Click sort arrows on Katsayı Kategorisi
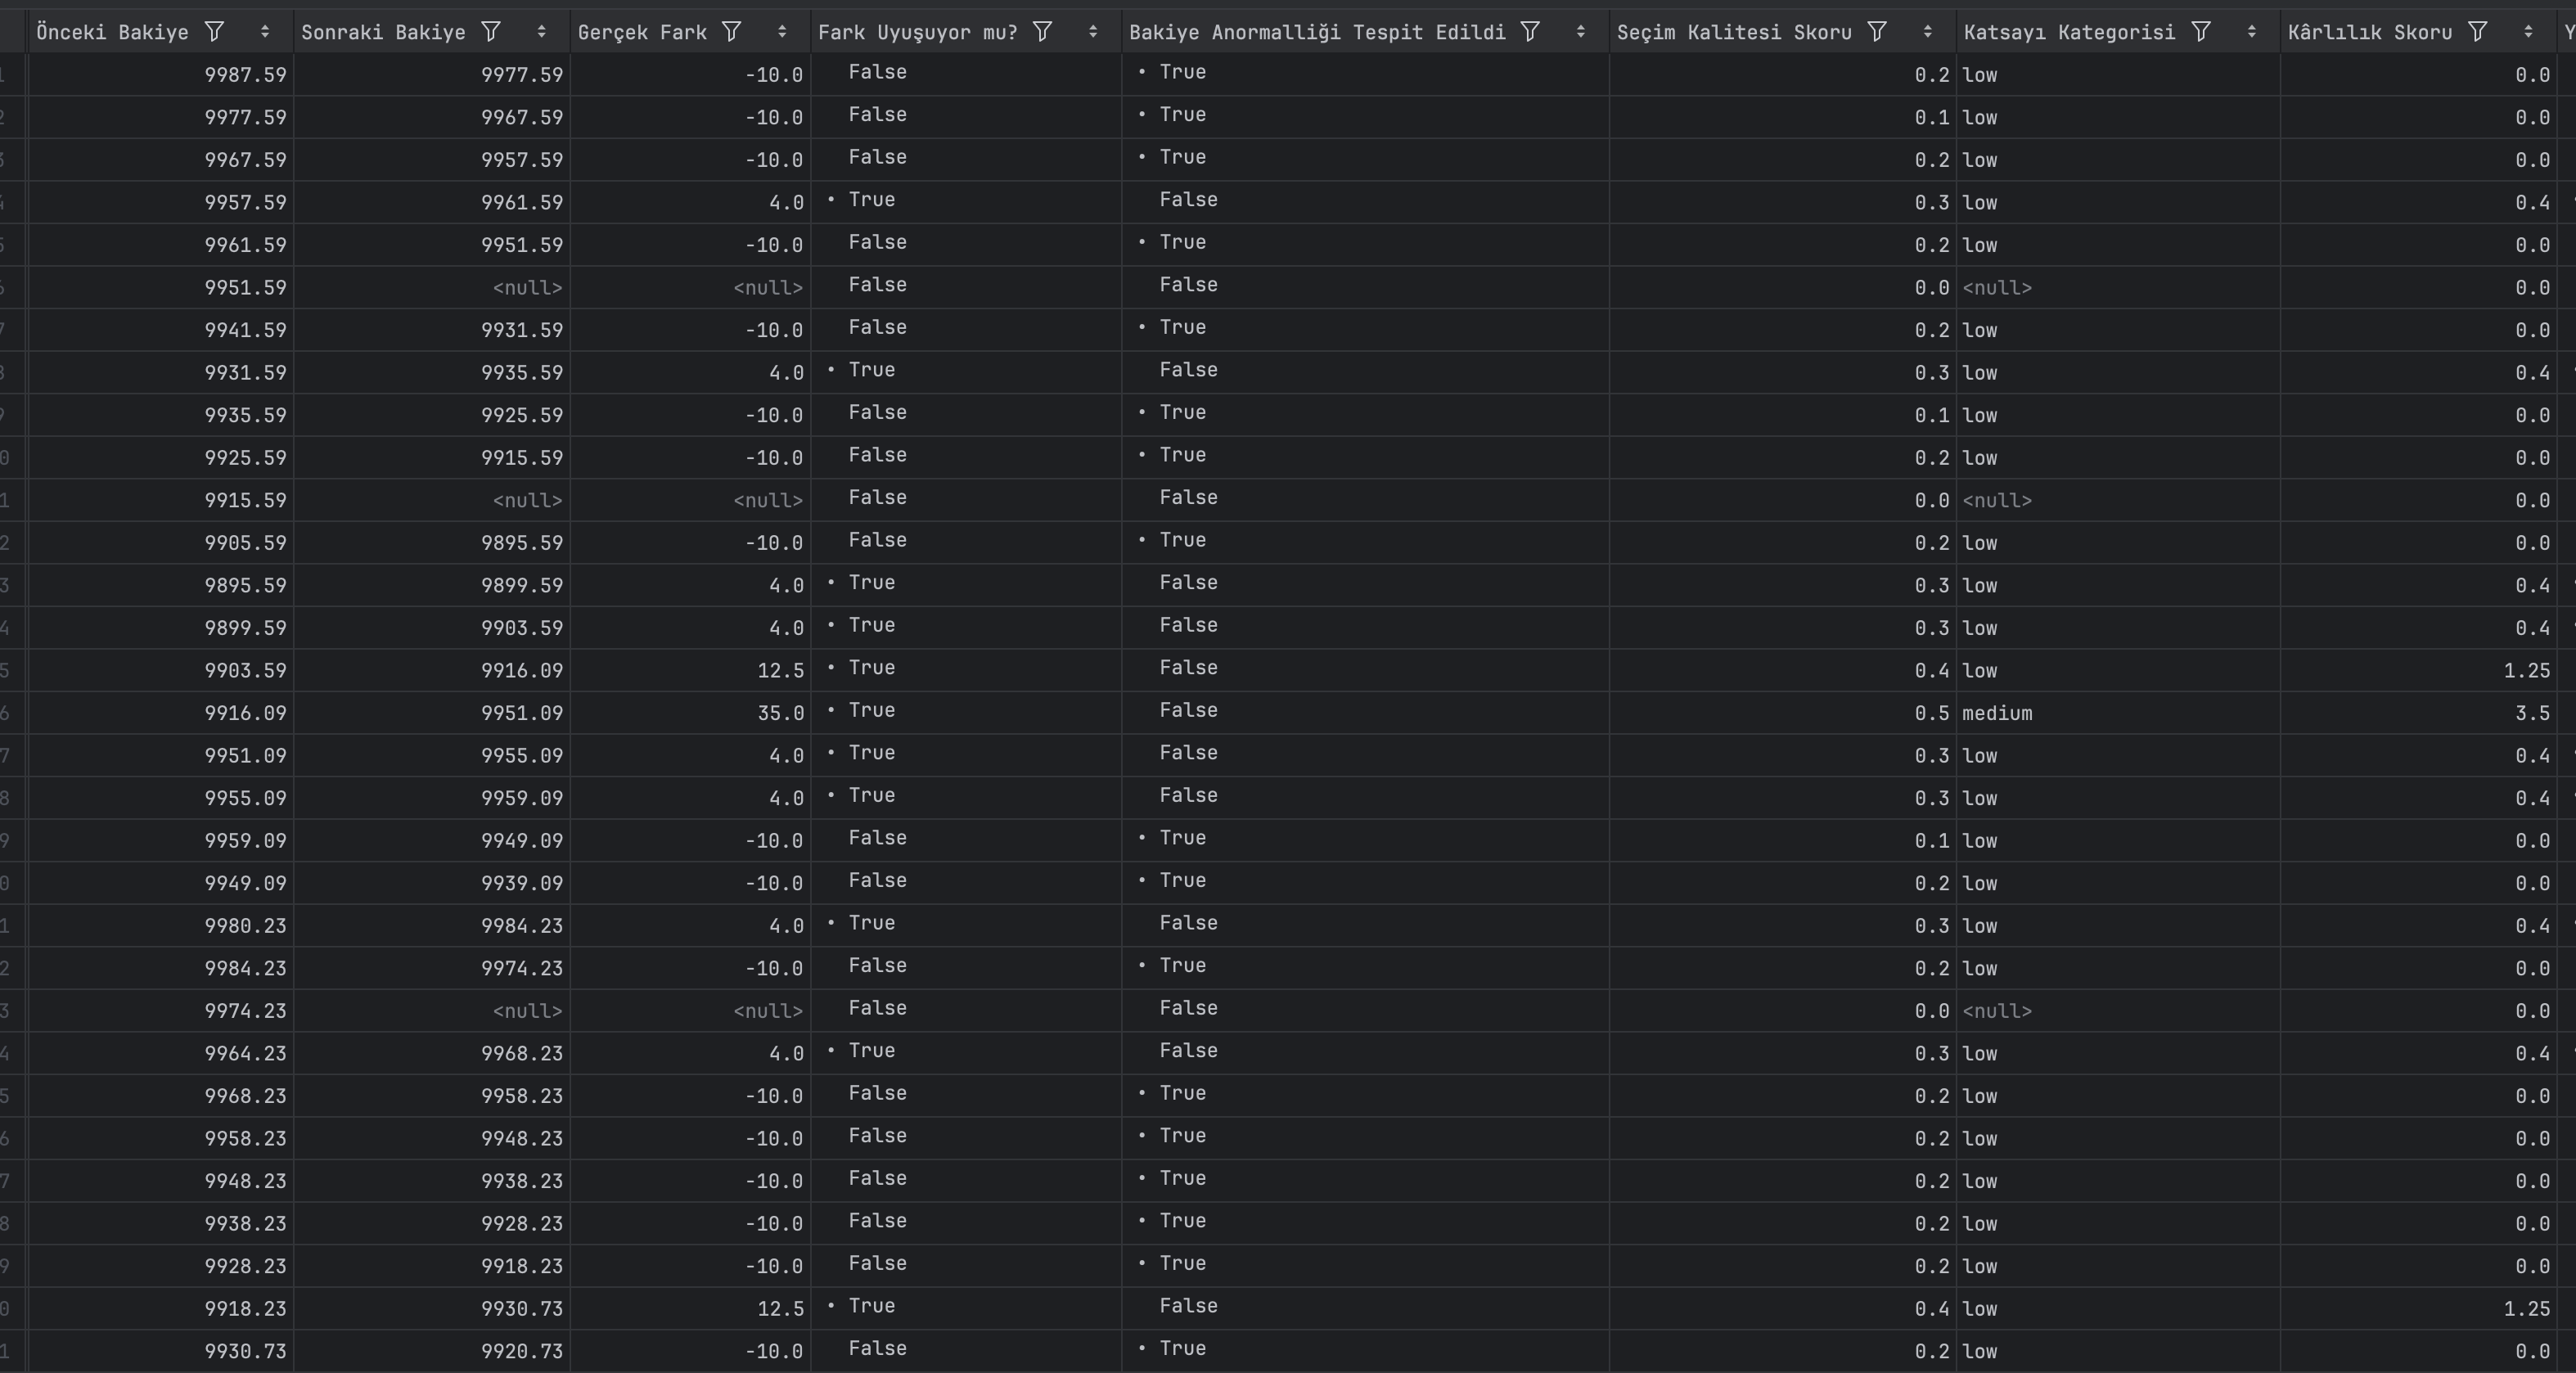This screenshot has width=2576, height=1373. tap(2251, 32)
